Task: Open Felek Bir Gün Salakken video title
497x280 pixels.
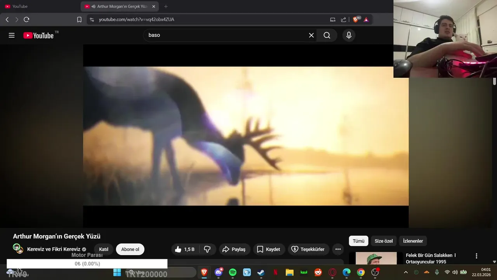Action: pyautogui.click(x=431, y=258)
